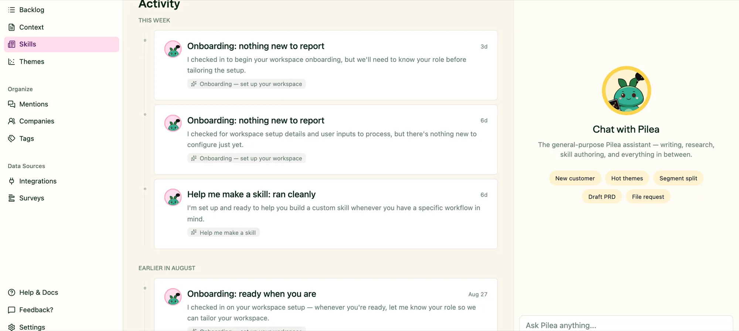
Task: Click the Tags label icon
Action: (11, 139)
